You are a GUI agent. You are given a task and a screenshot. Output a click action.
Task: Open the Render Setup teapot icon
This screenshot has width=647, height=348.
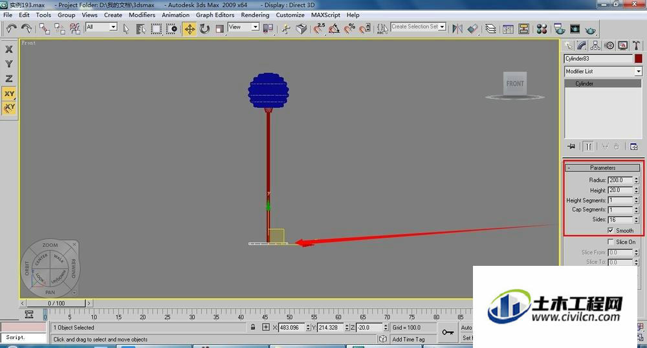[560, 29]
